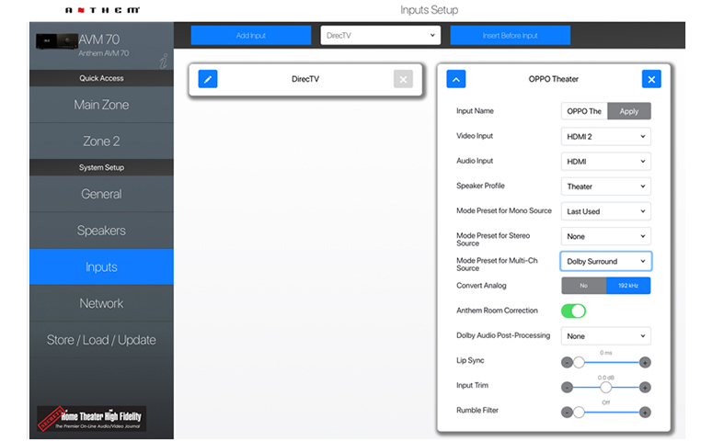Open the Video Input HDMI 2 dropdown
The width and height of the screenshot is (712, 441).
605,137
